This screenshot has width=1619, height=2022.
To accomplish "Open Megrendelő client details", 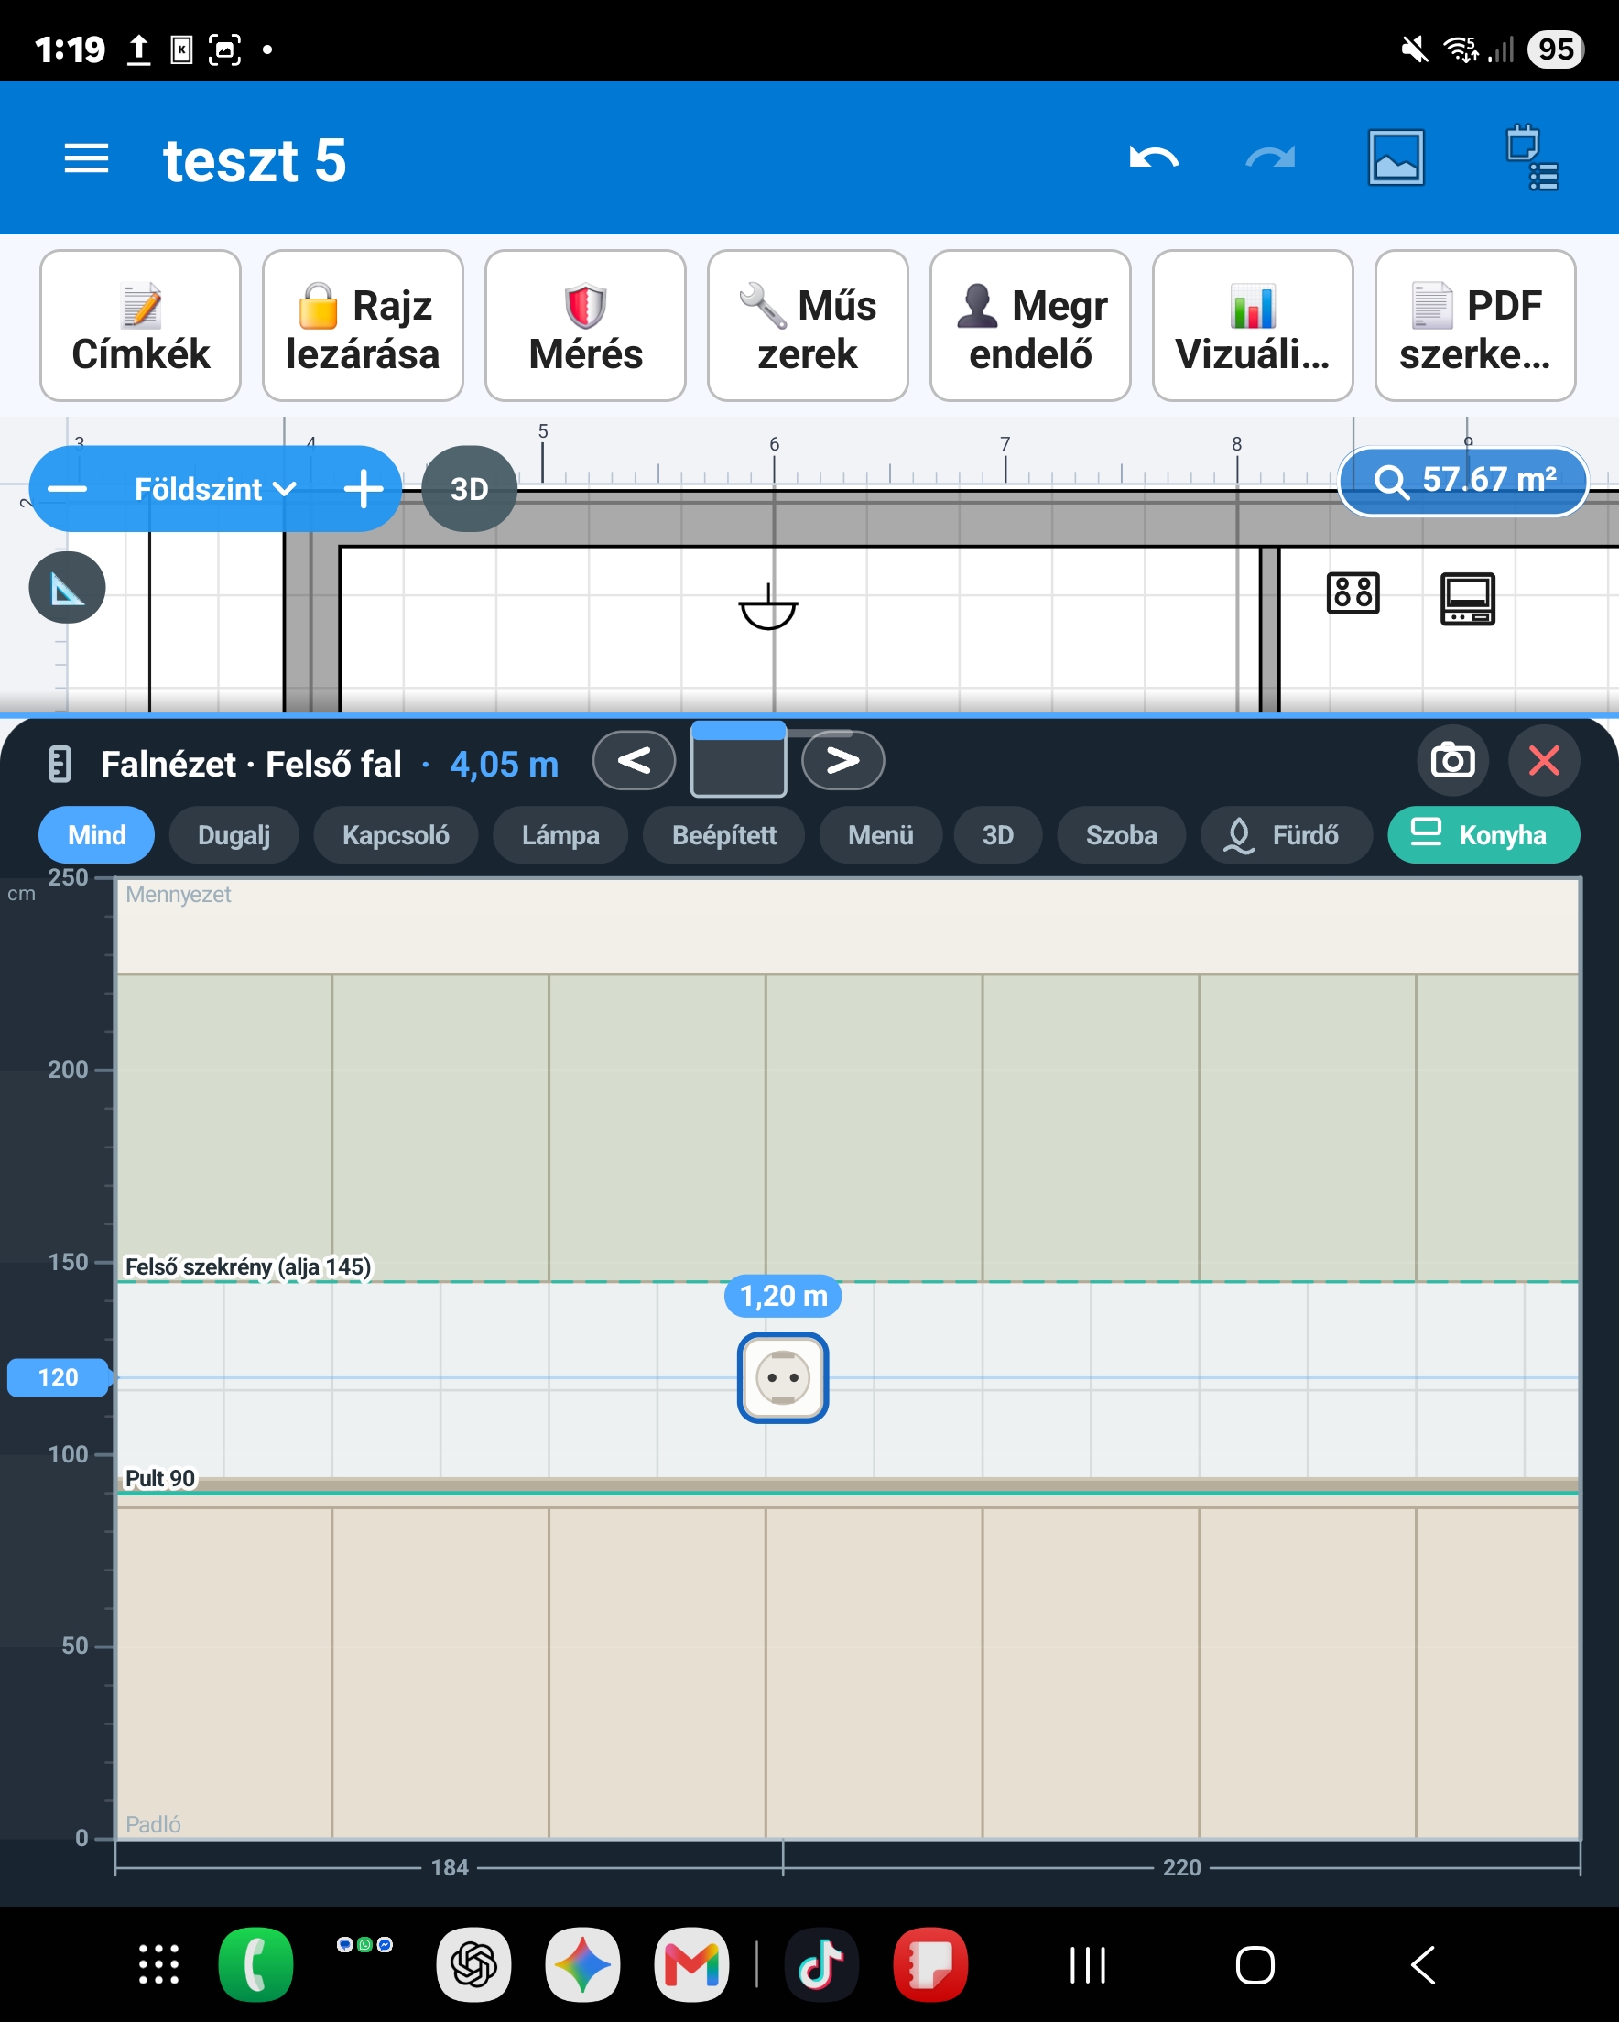I will (1030, 325).
